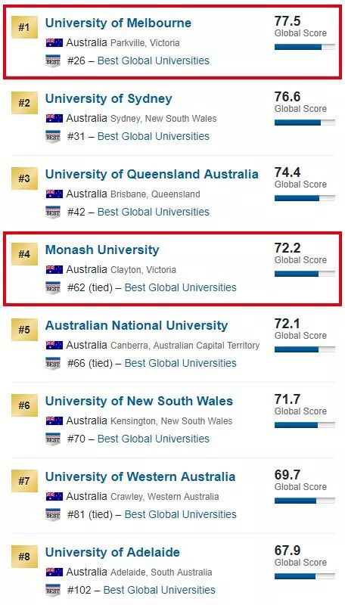Screen dimensions: 345x605
Task: Click the #6 gold rank badge
Action: click(24, 405)
